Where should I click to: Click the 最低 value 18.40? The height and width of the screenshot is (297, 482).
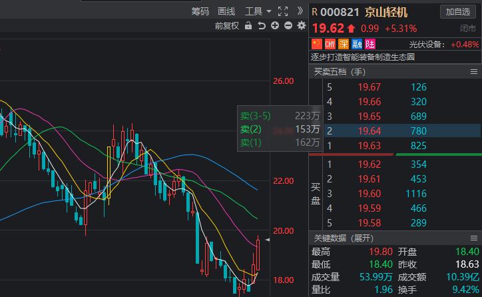point(381,264)
